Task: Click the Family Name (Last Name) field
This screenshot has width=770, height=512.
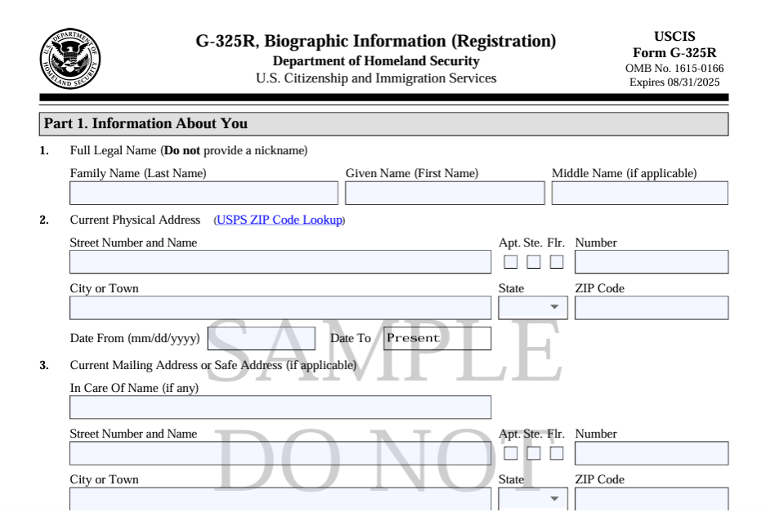Action: [x=204, y=194]
